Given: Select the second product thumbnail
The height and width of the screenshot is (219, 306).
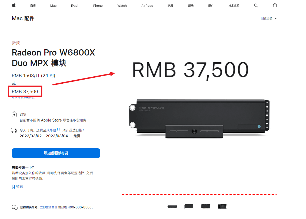Looking at the screenshot, I should (x=189, y=206).
